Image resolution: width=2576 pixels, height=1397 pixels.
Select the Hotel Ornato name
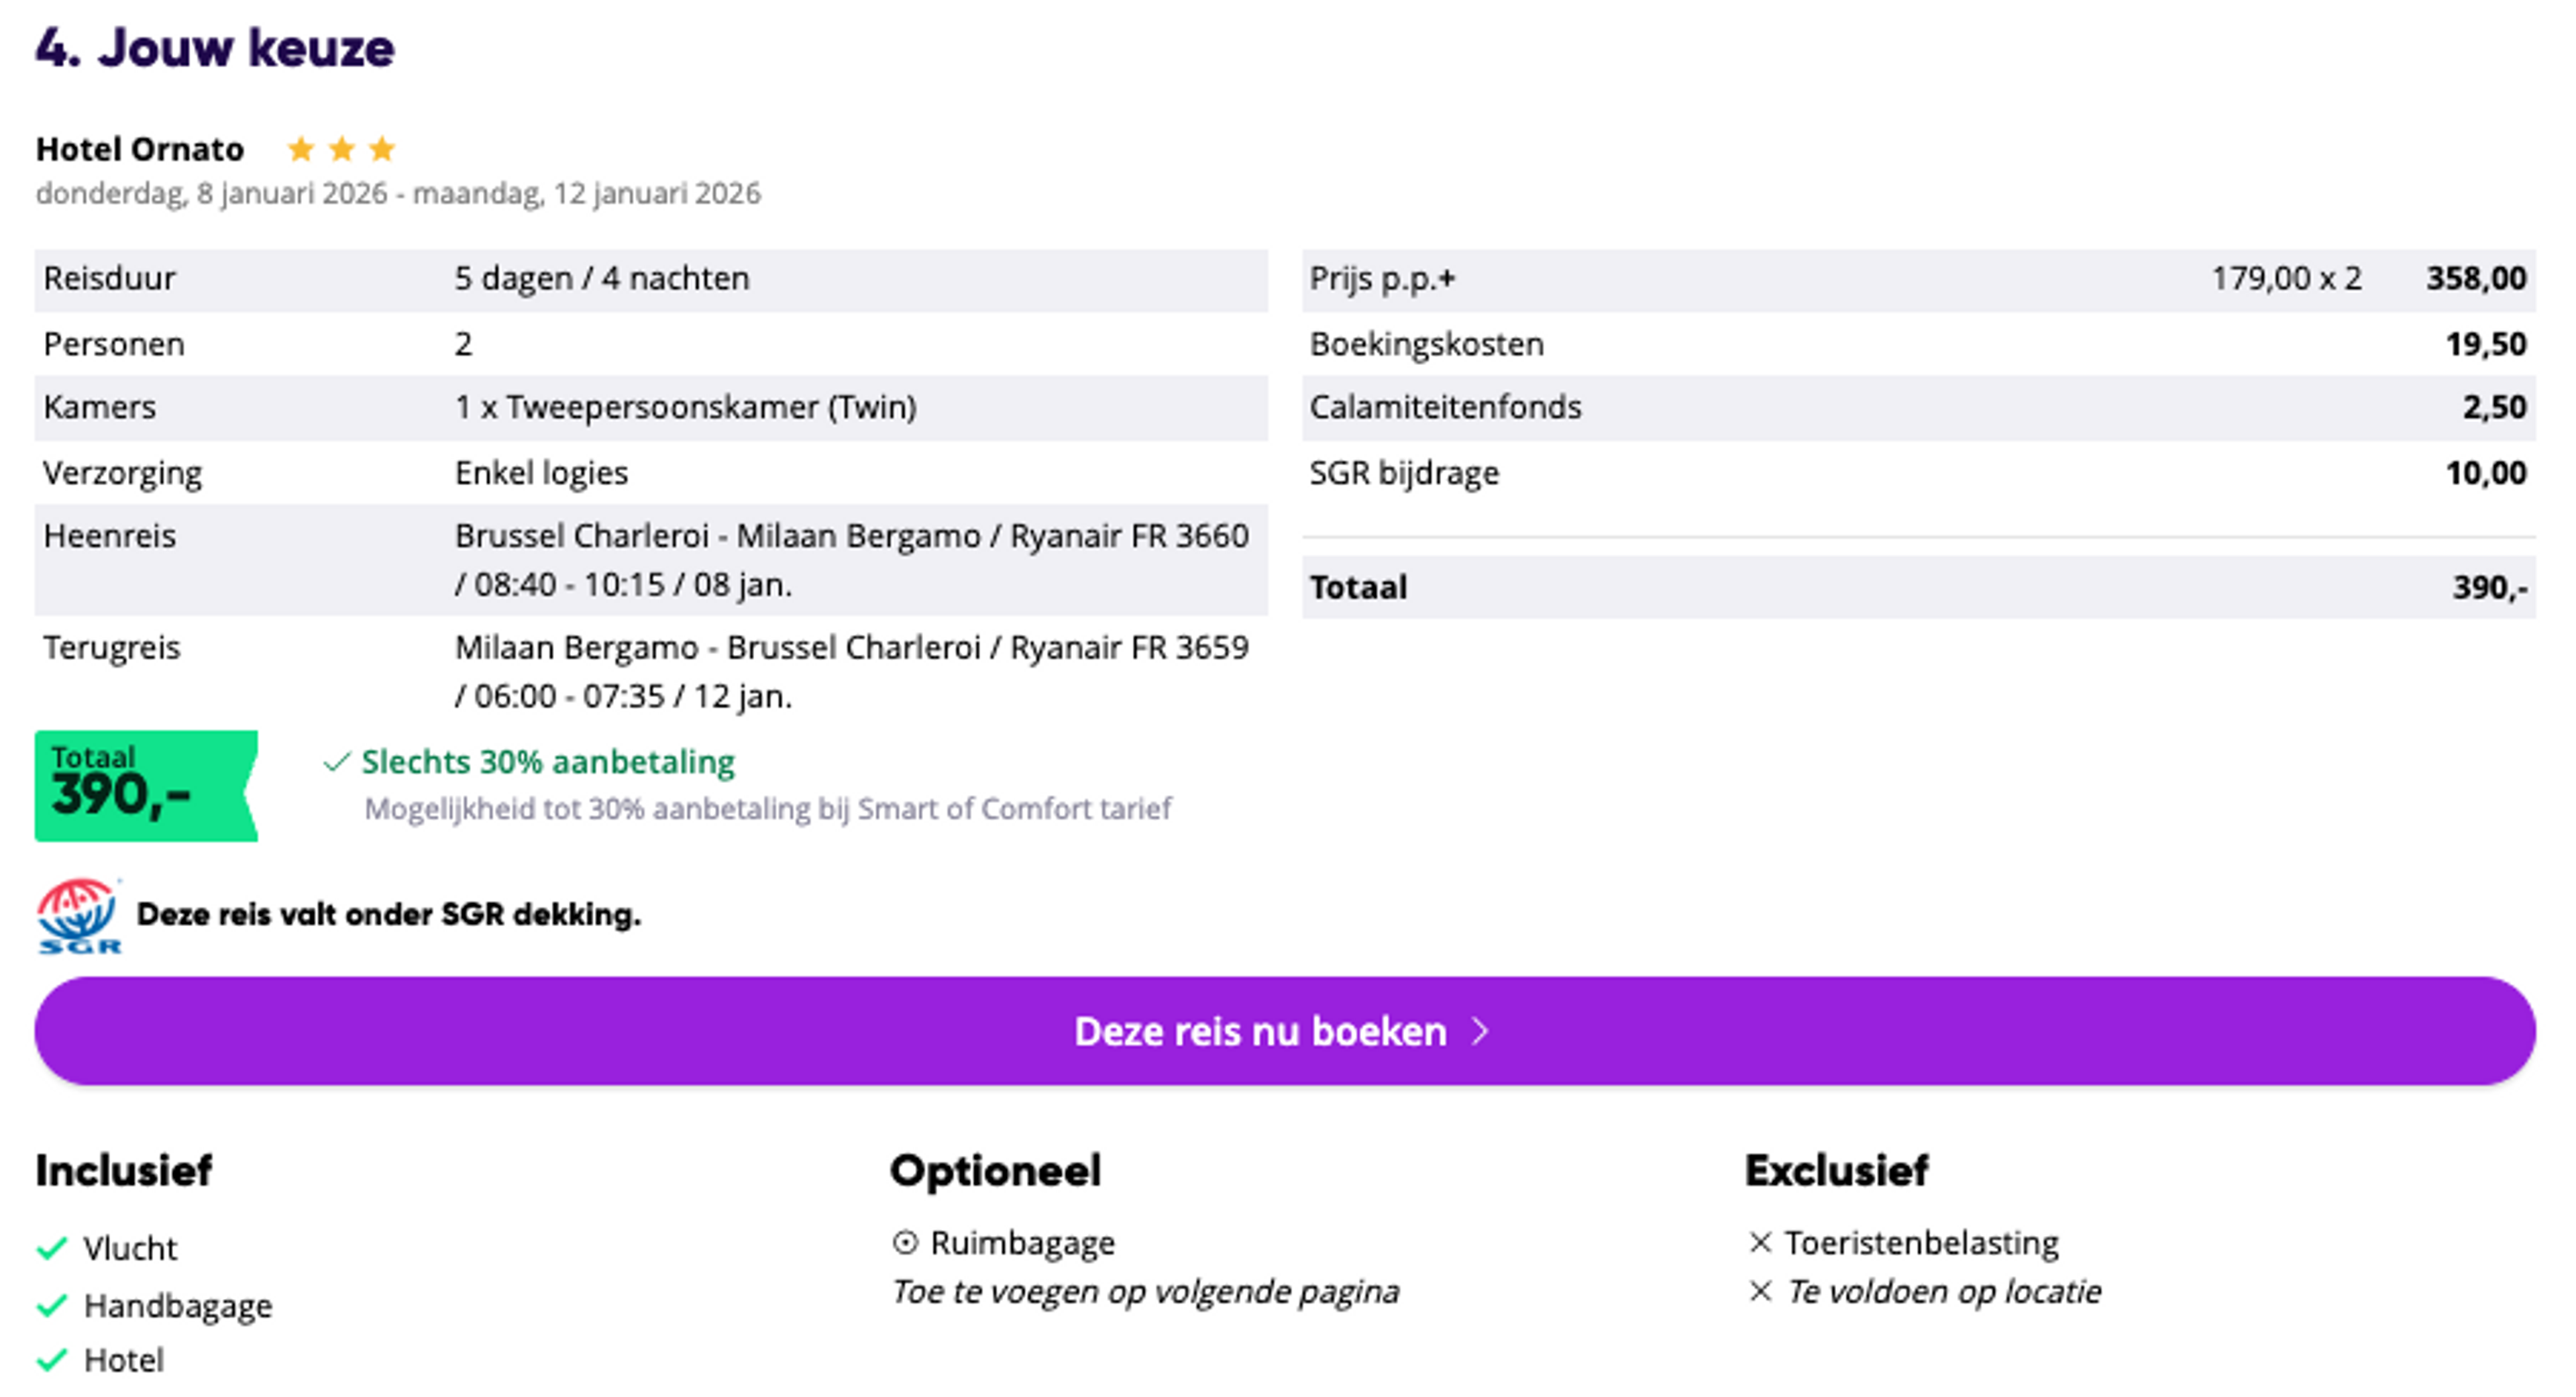pyautogui.click(x=140, y=150)
